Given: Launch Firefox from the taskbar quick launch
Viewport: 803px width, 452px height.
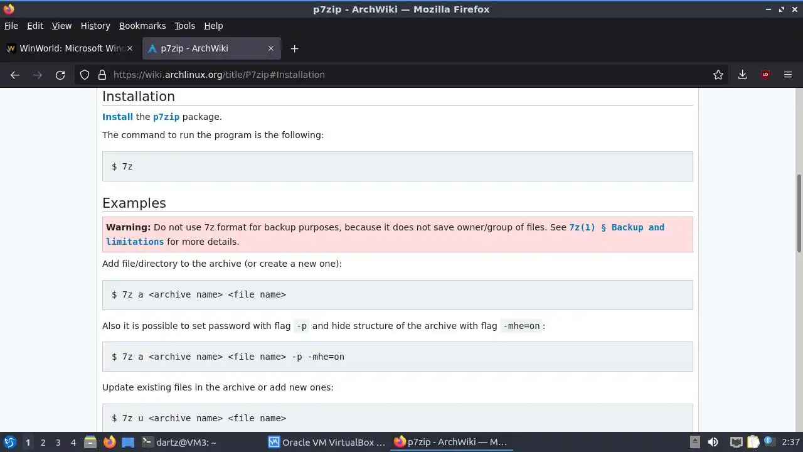Looking at the screenshot, I should (x=110, y=442).
